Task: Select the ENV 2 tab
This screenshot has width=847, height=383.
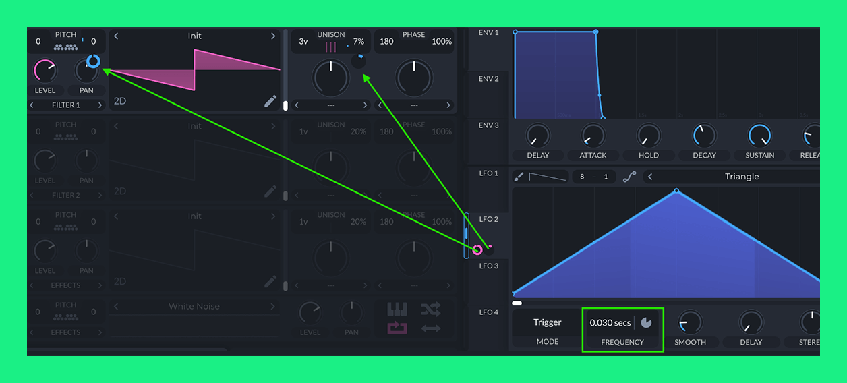Action: click(488, 79)
